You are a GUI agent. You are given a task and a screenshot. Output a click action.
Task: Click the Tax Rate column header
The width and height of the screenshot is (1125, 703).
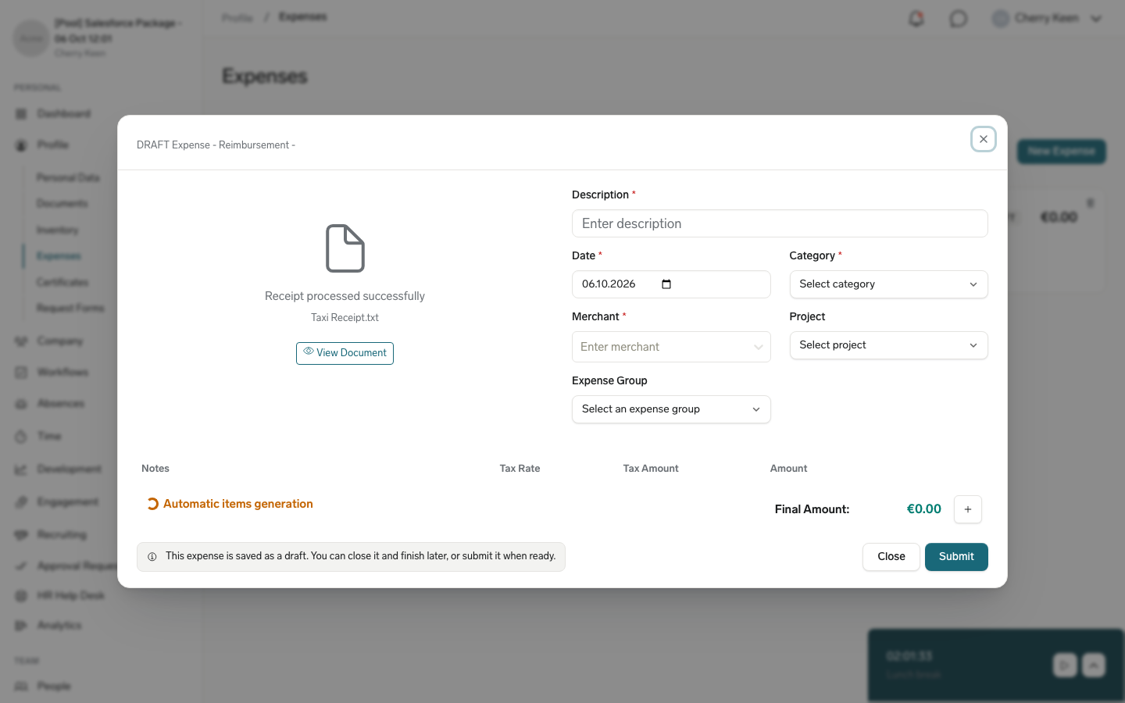520,469
